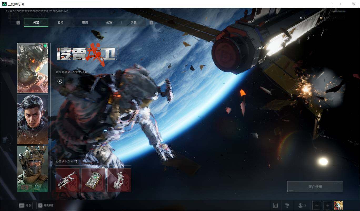This screenshot has height=211, width=360.
Task: Click the Q previous-tab key hint
Action: 18,23
